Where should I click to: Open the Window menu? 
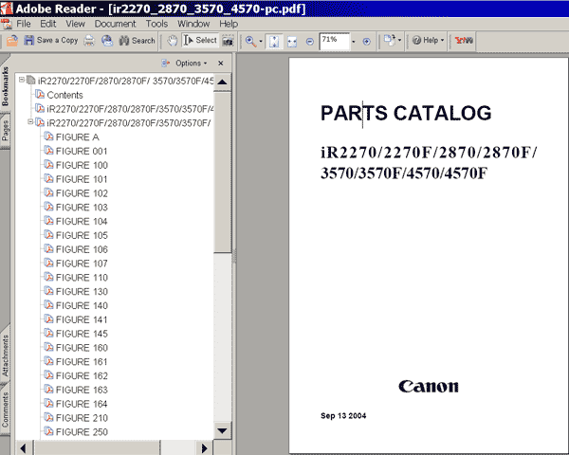[193, 24]
